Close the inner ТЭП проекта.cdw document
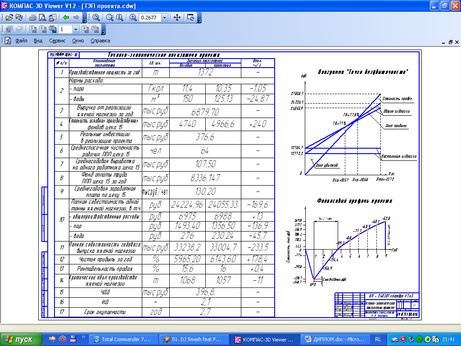This screenshot has height=346, width=461. (457, 42)
